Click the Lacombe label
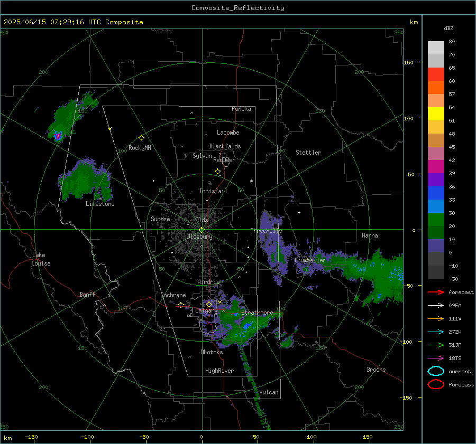This screenshot has width=476, height=444. tap(228, 133)
